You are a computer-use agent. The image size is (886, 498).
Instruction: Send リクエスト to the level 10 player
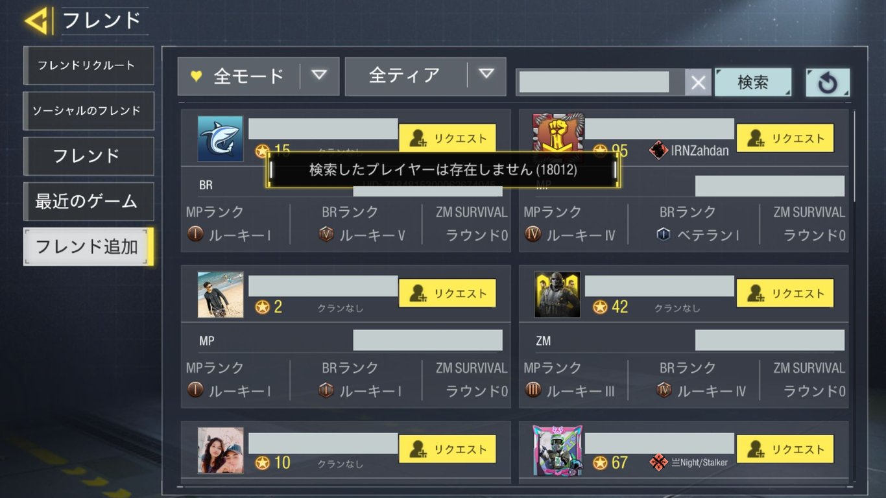tap(448, 449)
